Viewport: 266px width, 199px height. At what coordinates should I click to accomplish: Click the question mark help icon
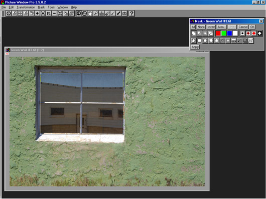[131, 14]
